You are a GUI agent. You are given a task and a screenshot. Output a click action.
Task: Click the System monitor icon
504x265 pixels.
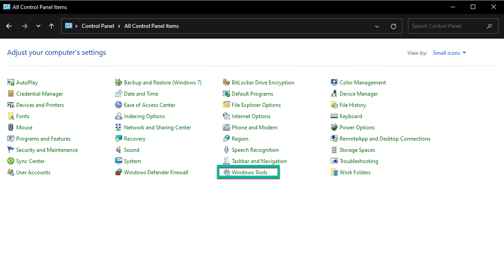point(119,161)
